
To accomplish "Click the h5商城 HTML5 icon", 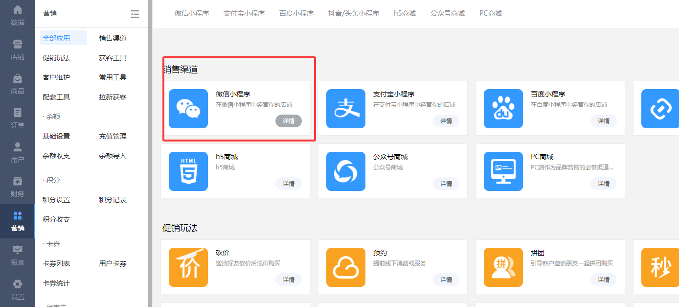I will [188, 171].
